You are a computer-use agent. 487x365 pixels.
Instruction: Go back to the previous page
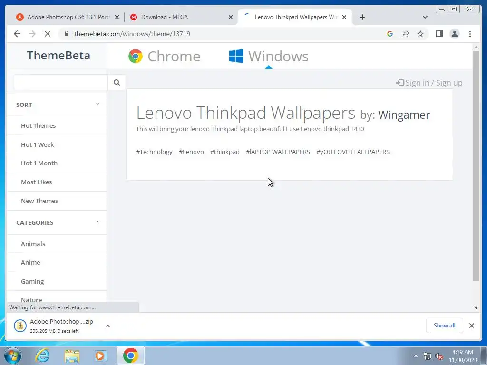coord(17,34)
